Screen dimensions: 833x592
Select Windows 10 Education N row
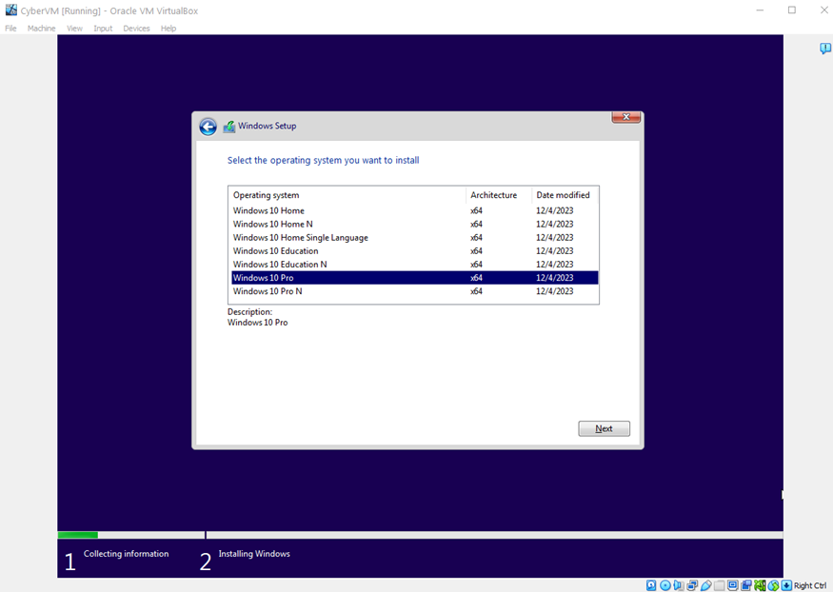pyautogui.click(x=280, y=265)
